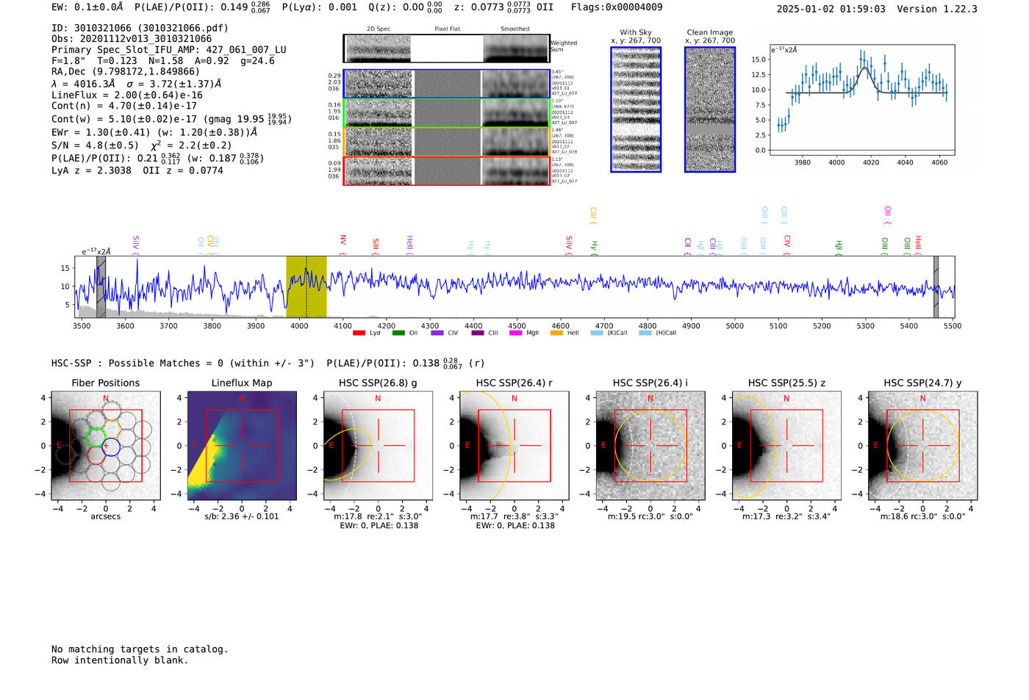Click the Obs: 20201112v013_3010321066 line
Screen dimensions: 1029x700
click(132, 39)
